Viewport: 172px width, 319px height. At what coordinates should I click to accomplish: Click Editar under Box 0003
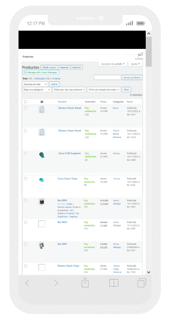tap(69, 204)
